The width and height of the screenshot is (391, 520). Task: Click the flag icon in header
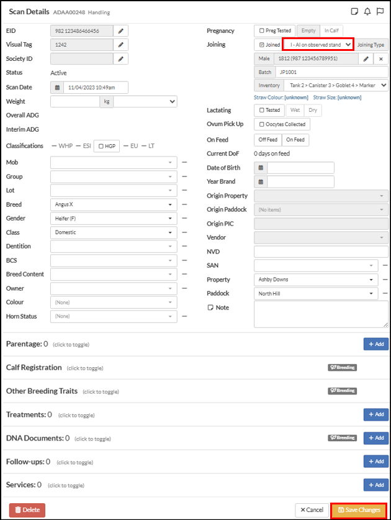380,11
